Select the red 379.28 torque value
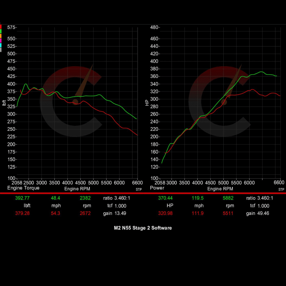Viewport: 286px width, 286px height. 22,213
